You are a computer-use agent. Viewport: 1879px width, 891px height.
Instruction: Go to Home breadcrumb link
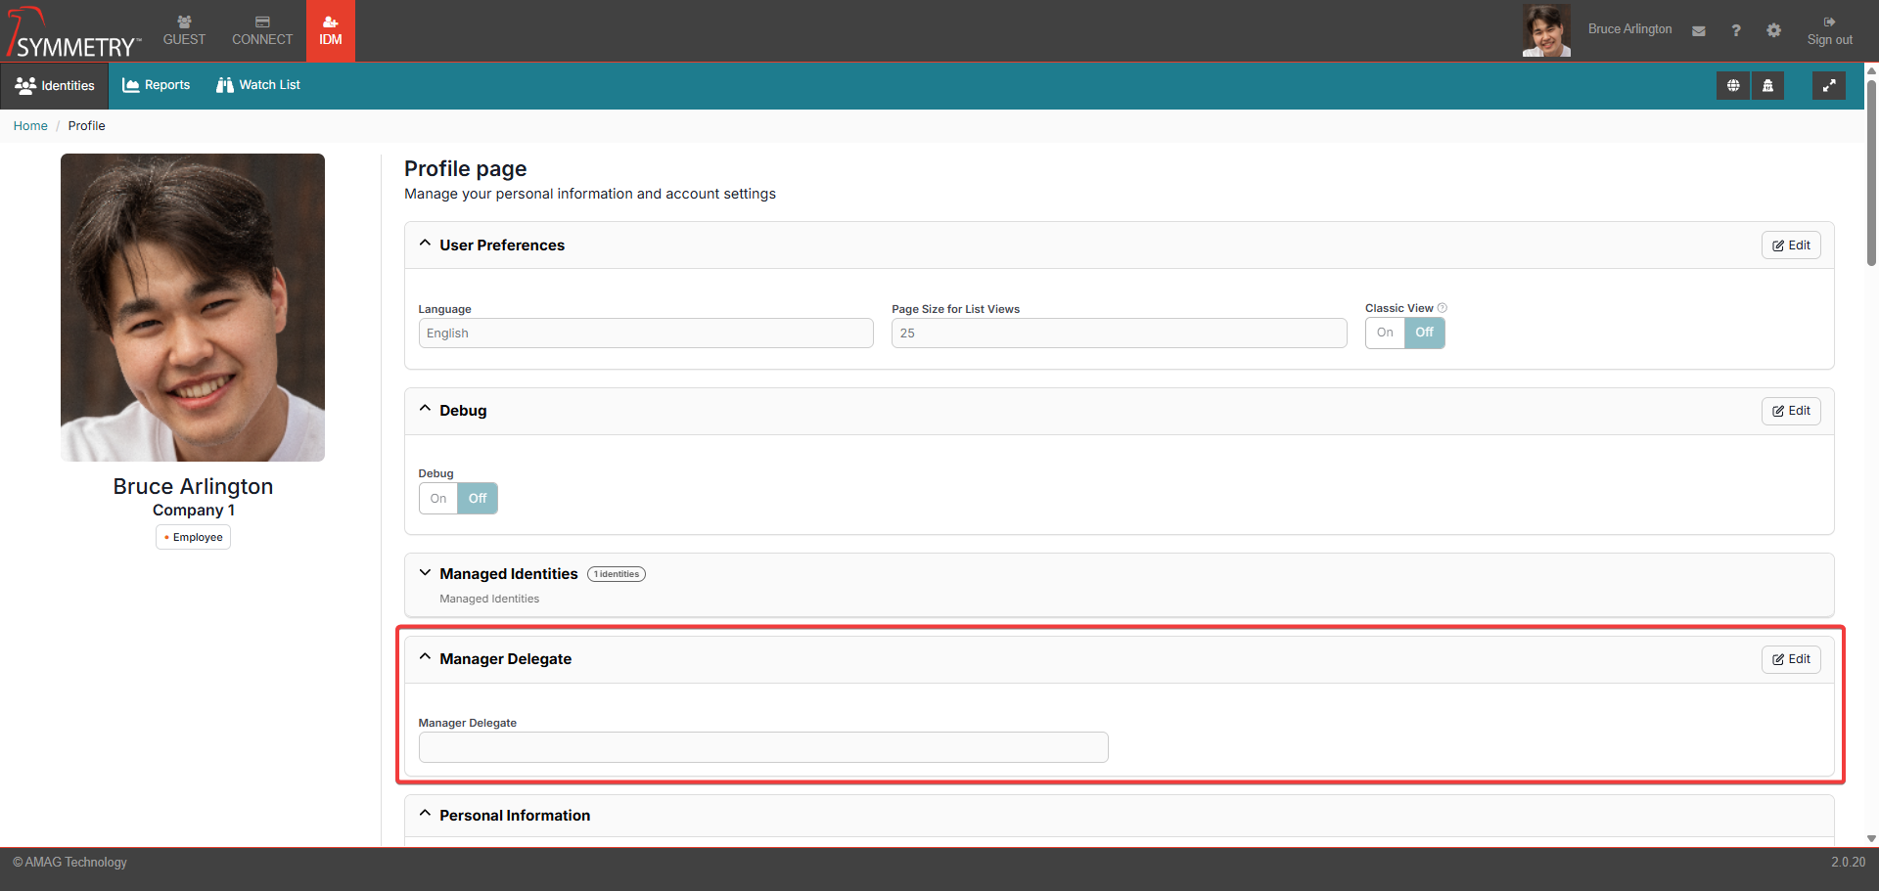point(30,126)
